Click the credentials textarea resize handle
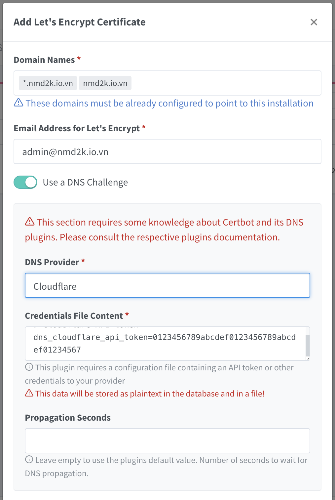 pyautogui.click(x=308, y=358)
